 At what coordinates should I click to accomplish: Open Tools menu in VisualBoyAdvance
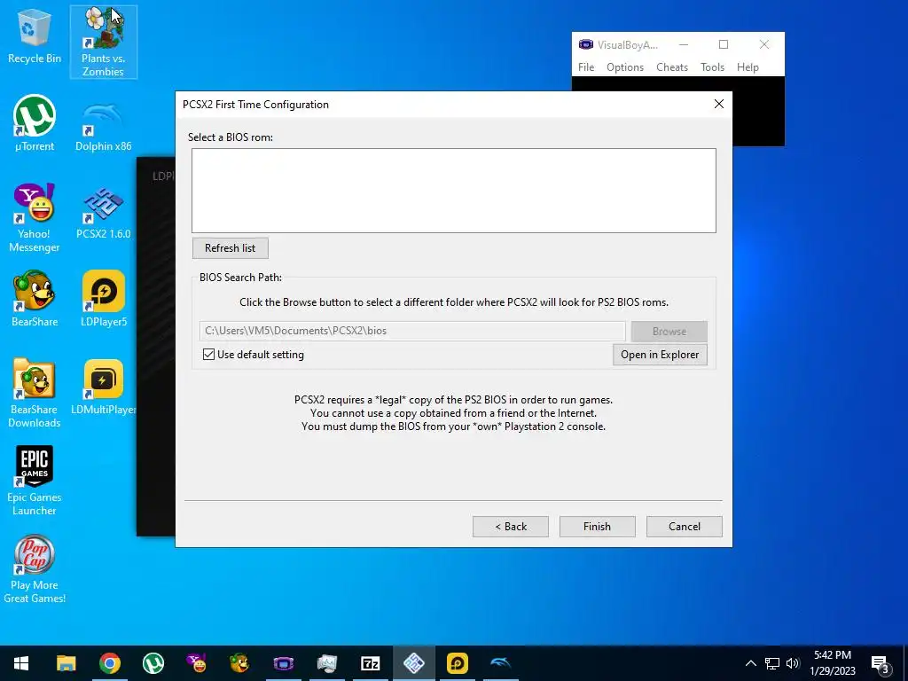[712, 67]
